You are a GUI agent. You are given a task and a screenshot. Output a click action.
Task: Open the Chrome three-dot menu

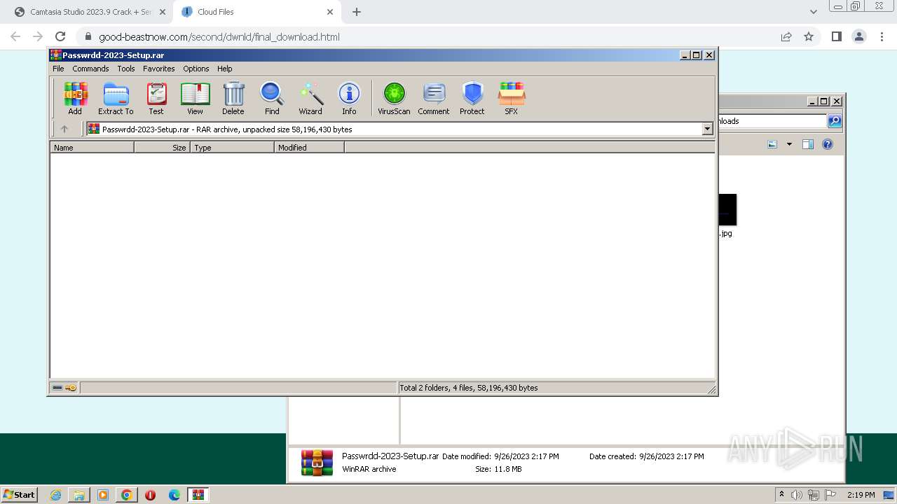point(881,36)
